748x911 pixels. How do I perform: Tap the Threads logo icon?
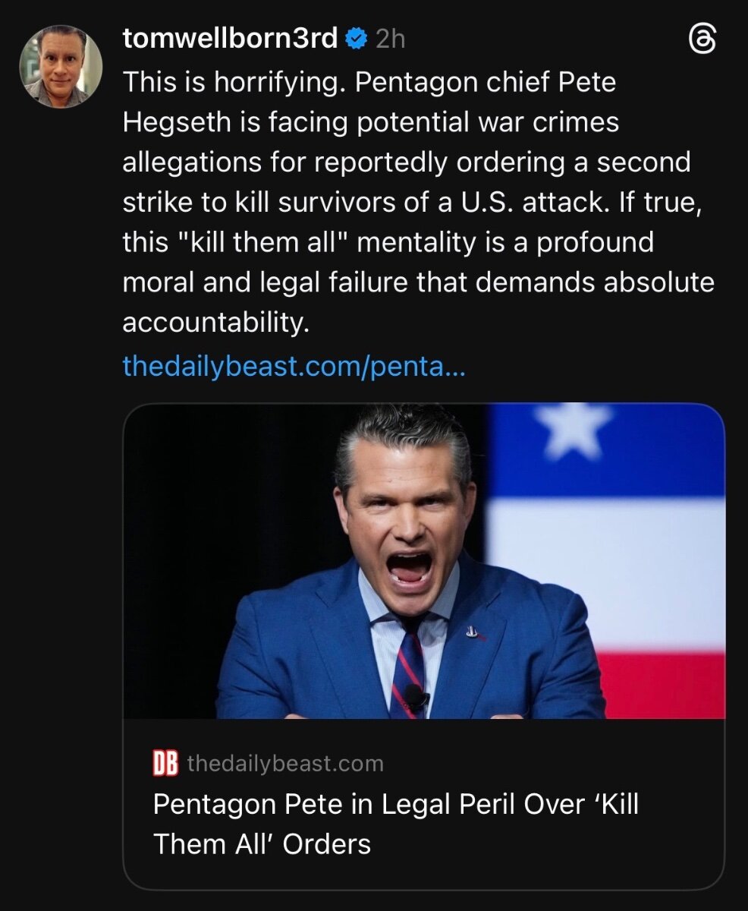click(702, 39)
